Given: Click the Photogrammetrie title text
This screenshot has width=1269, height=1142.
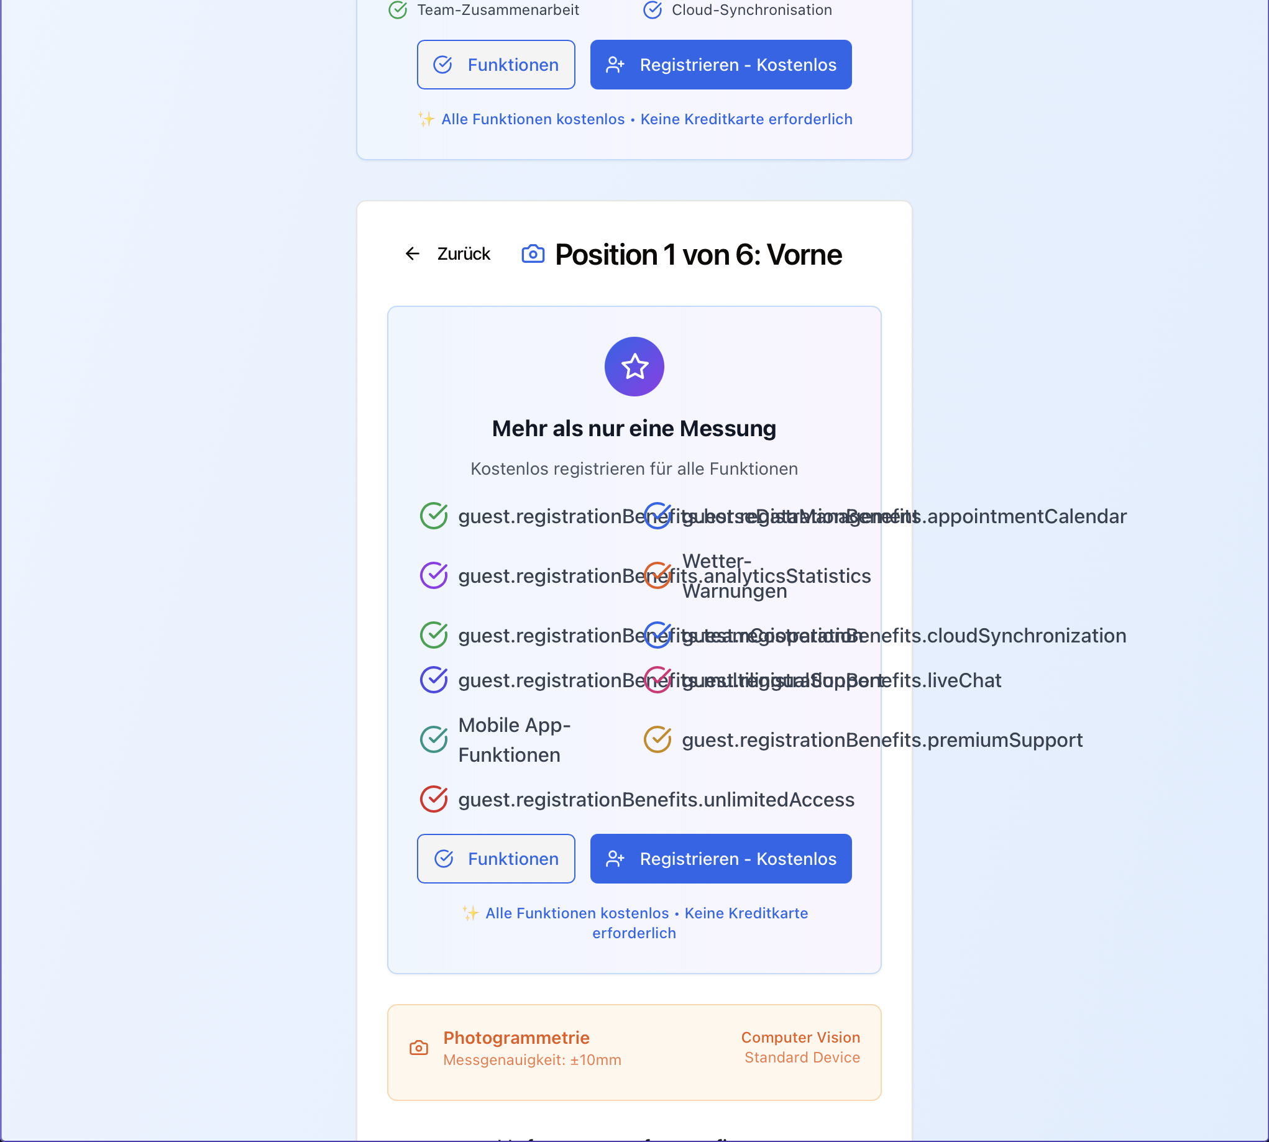Looking at the screenshot, I should (516, 1038).
